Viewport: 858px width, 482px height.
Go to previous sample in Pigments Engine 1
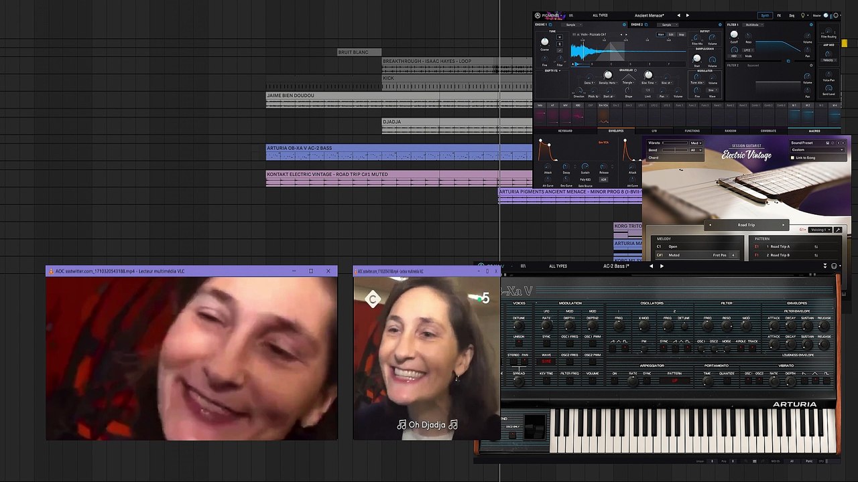click(621, 34)
